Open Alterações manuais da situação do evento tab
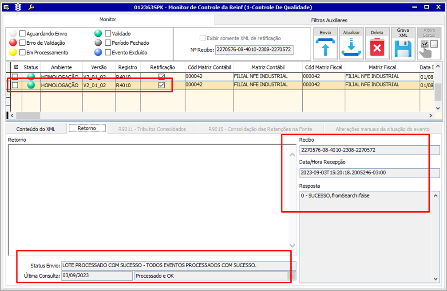447x291 pixels. [382, 129]
